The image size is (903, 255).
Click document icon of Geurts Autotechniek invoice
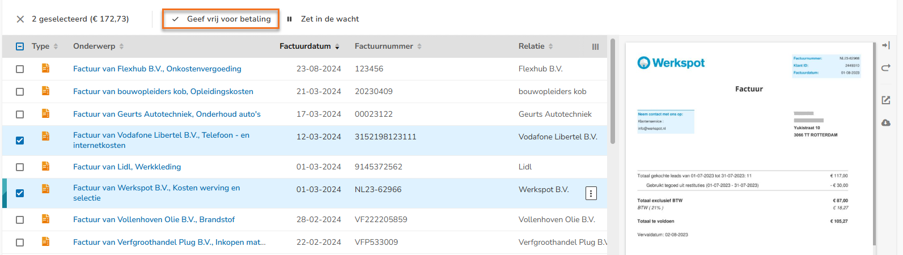coord(45,113)
